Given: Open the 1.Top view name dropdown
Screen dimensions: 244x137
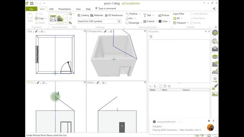Looking at the screenshot, I should coord(34,32).
